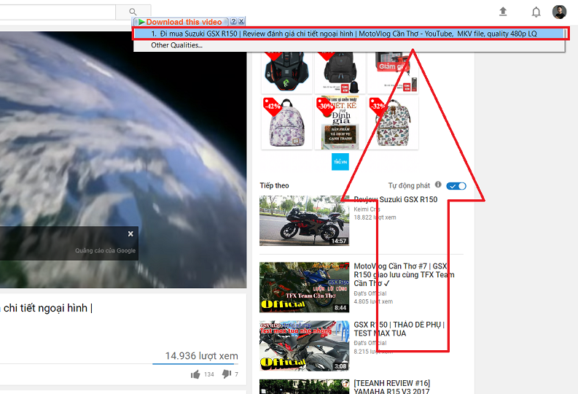Viewport: 578px width, 394px height.
Task: Like the video with thumbs up
Action: [195, 374]
